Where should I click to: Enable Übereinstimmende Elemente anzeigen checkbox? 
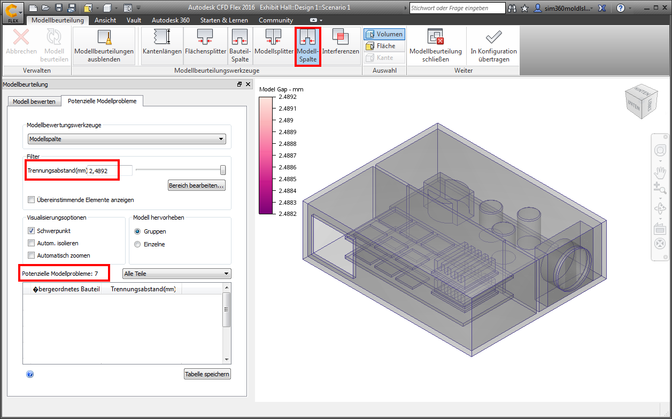pyautogui.click(x=32, y=200)
